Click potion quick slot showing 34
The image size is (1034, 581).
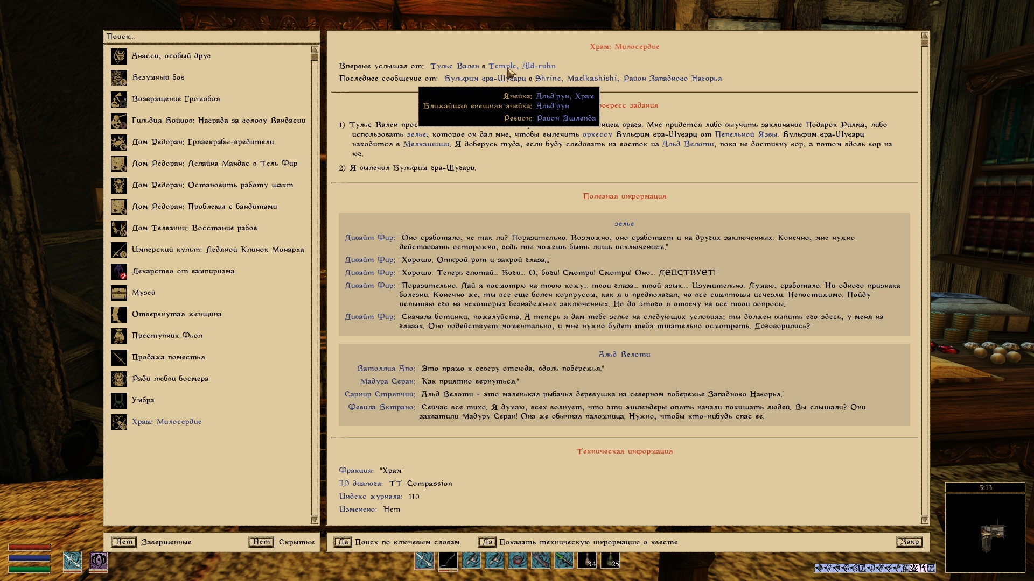pos(587,561)
